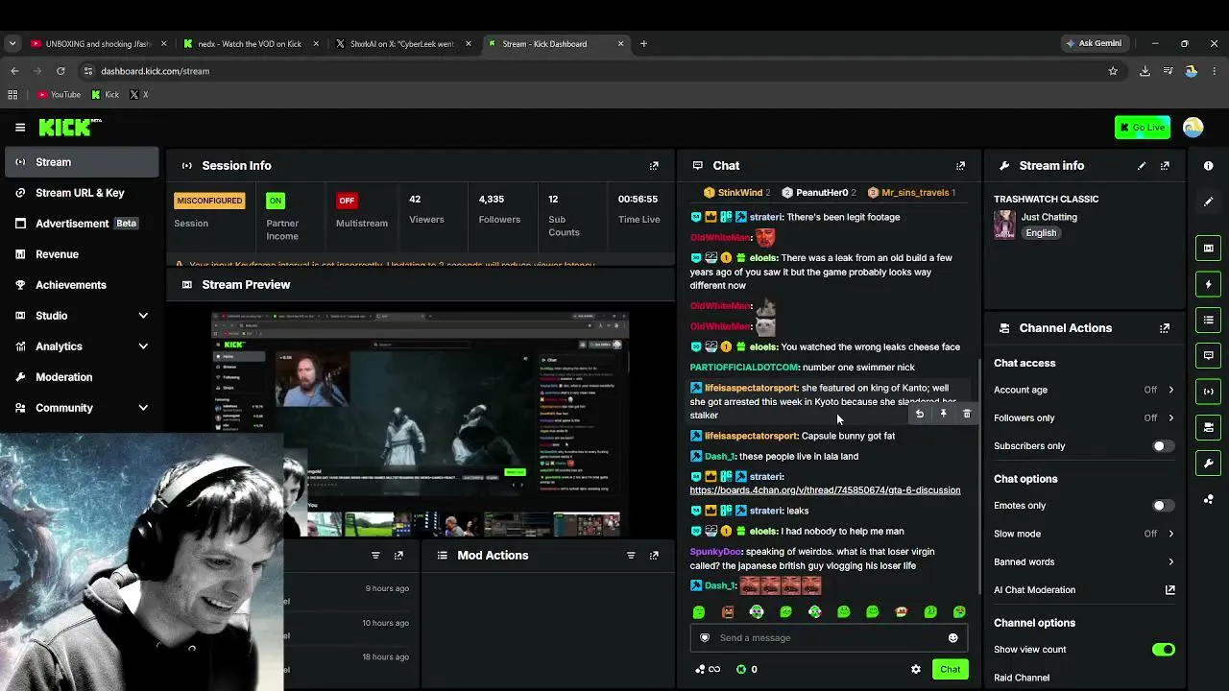Viewport: 1229px width, 691px height.
Task: Open AI Chat Moderation external link icon
Action: (1169, 590)
